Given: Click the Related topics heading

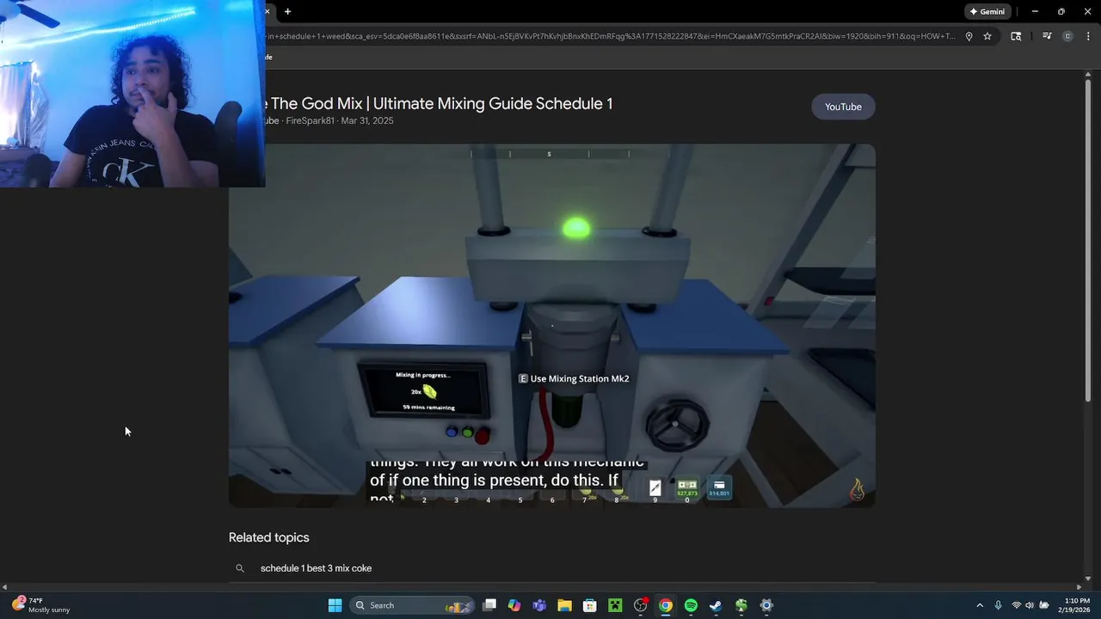Looking at the screenshot, I should point(268,537).
